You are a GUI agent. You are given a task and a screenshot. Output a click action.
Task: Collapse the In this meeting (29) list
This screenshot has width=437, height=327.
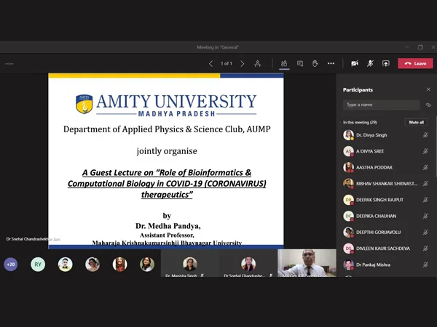tap(341, 122)
